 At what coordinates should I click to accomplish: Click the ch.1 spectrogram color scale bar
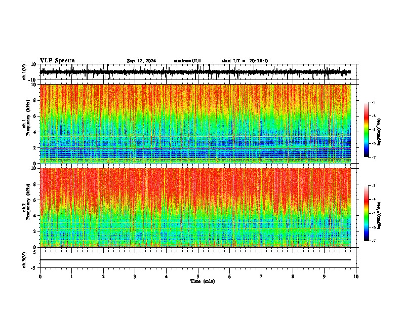(367, 130)
